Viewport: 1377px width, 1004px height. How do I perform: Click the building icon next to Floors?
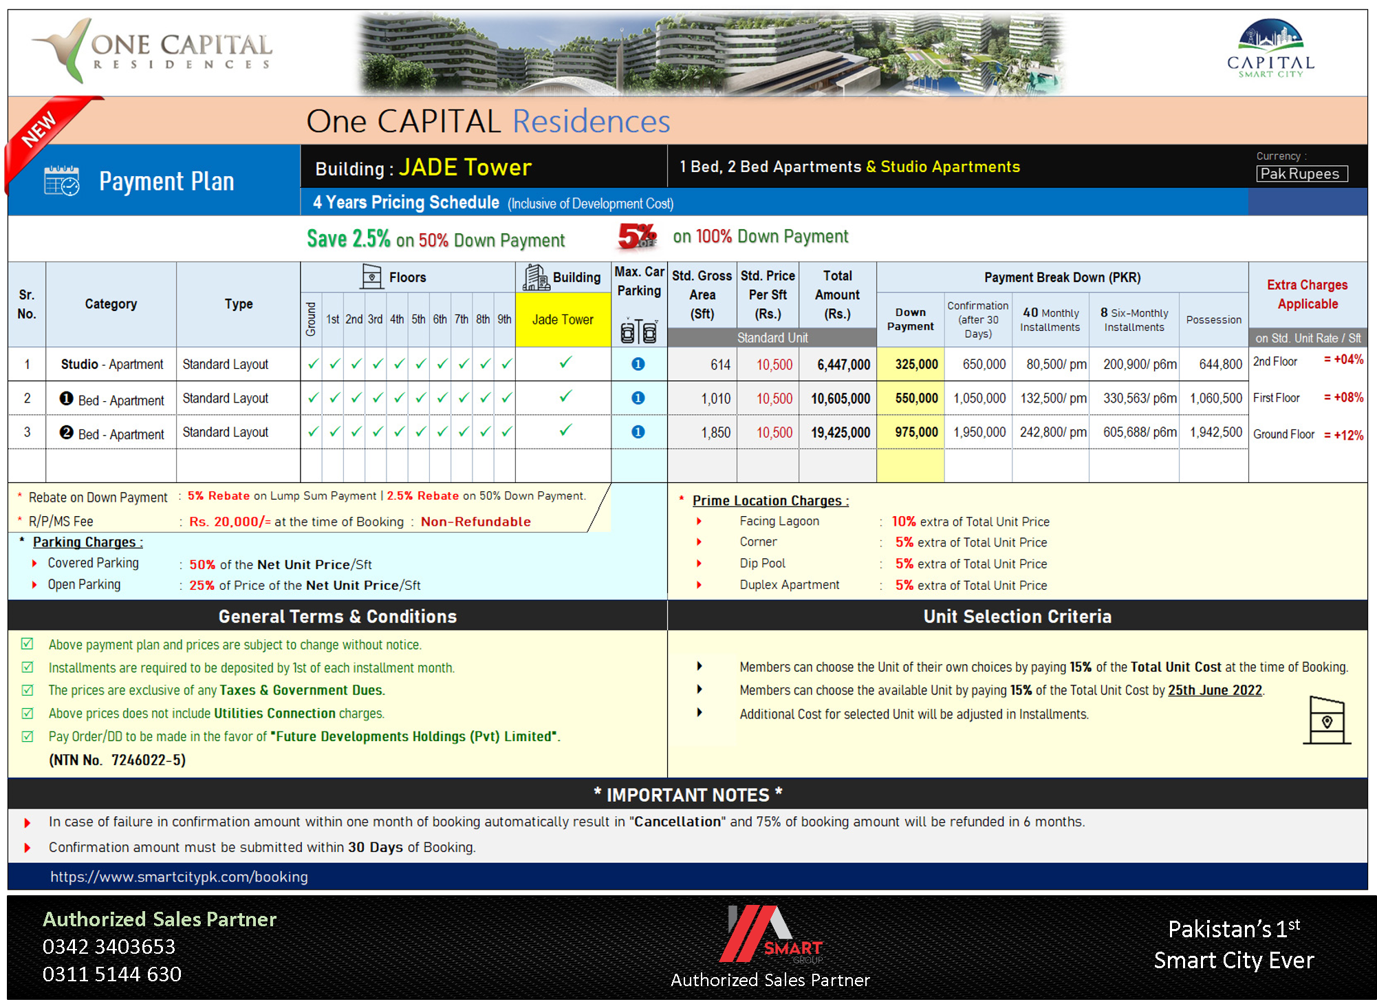[371, 277]
